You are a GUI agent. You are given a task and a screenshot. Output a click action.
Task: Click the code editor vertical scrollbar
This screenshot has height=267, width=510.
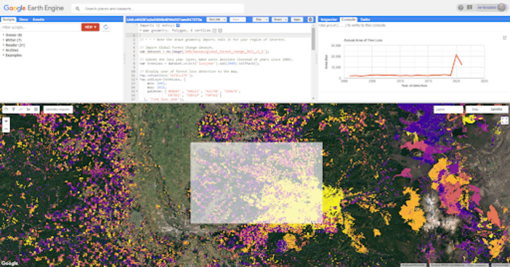pos(313,39)
